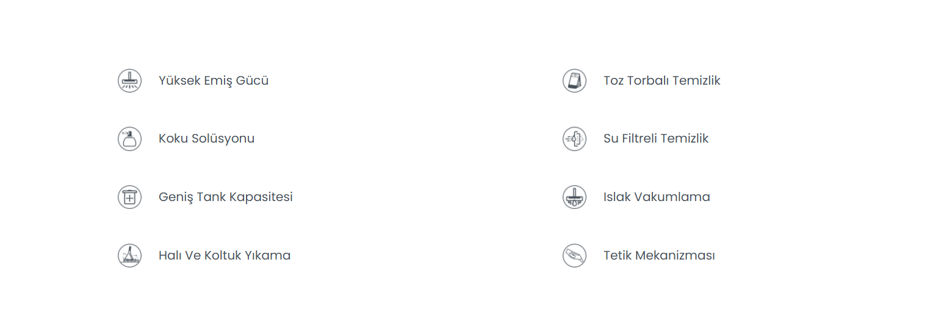Click the wet vacuuming droplet icon

pos(574,197)
